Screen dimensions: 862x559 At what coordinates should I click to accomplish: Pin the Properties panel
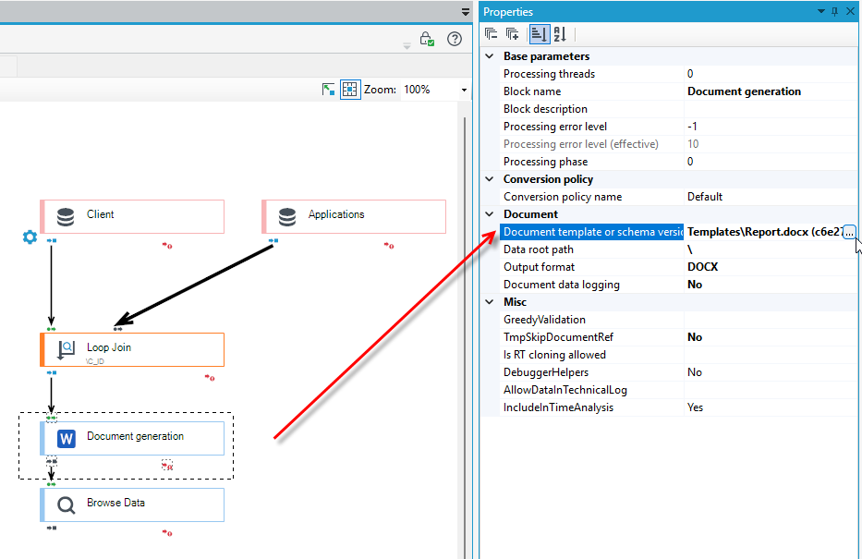(x=834, y=11)
